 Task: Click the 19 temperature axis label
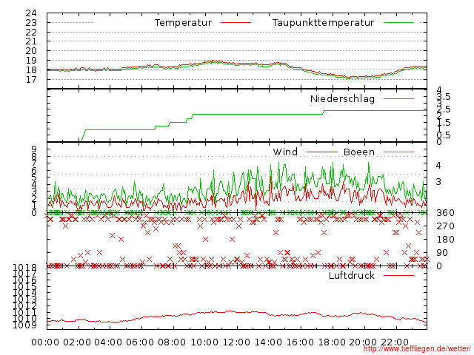click(31, 61)
